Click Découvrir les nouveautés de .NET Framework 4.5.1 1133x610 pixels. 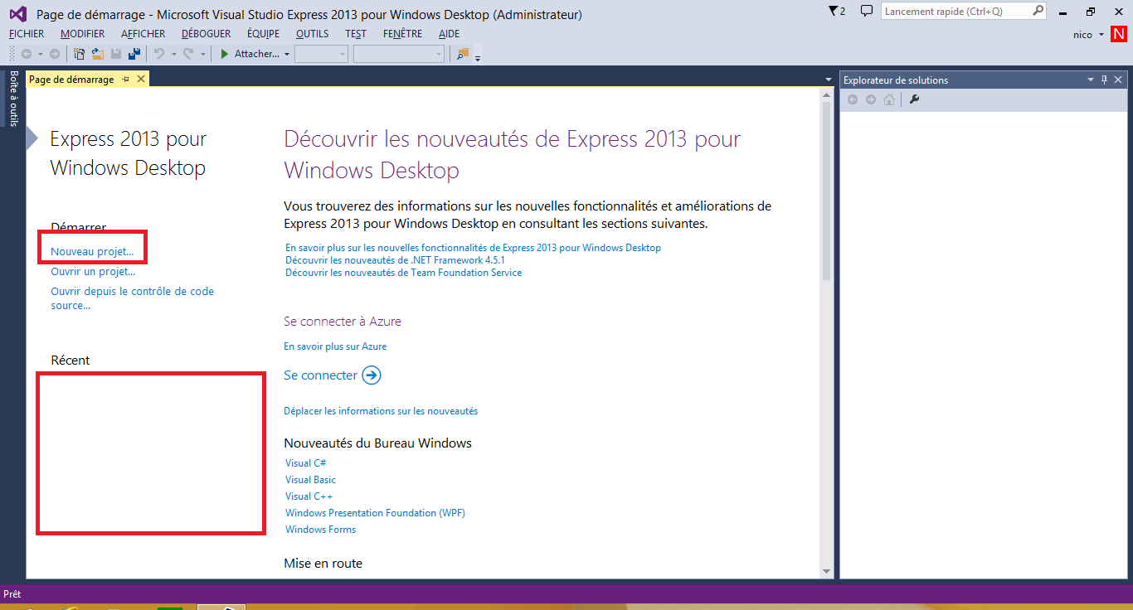point(396,260)
